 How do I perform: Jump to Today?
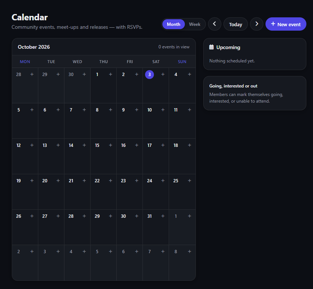(236, 24)
